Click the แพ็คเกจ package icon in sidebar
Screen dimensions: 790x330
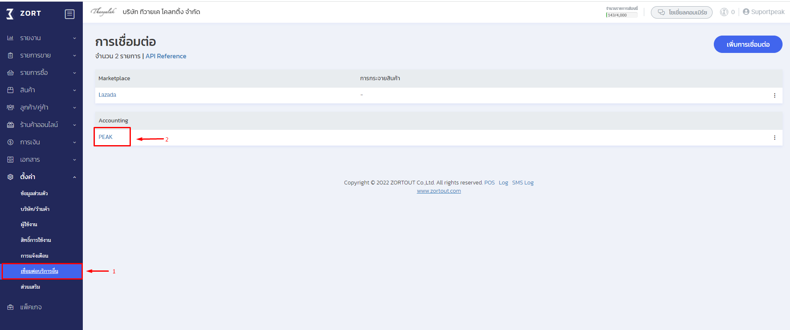10,307
